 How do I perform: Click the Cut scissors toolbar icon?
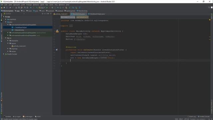tap(16, 8)
